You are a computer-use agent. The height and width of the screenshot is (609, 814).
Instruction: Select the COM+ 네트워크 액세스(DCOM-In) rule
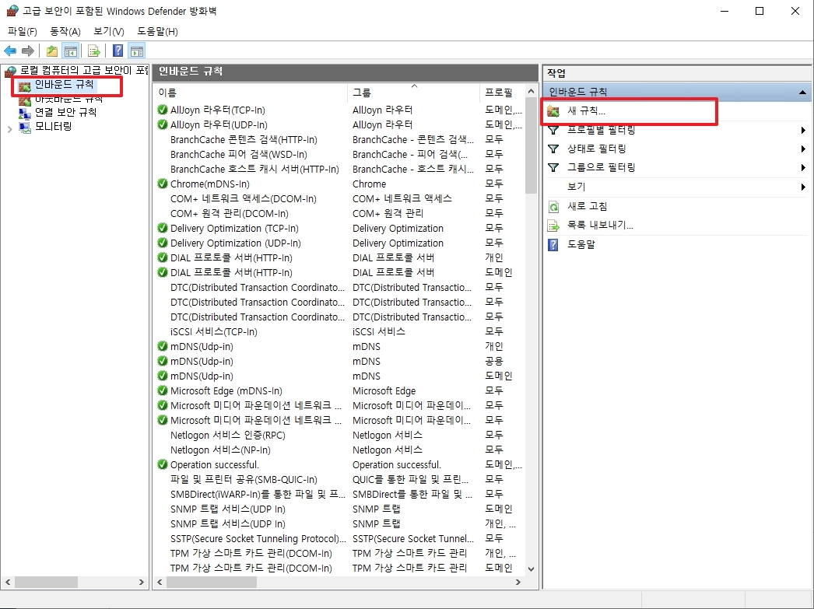click(x=244, y=198)
